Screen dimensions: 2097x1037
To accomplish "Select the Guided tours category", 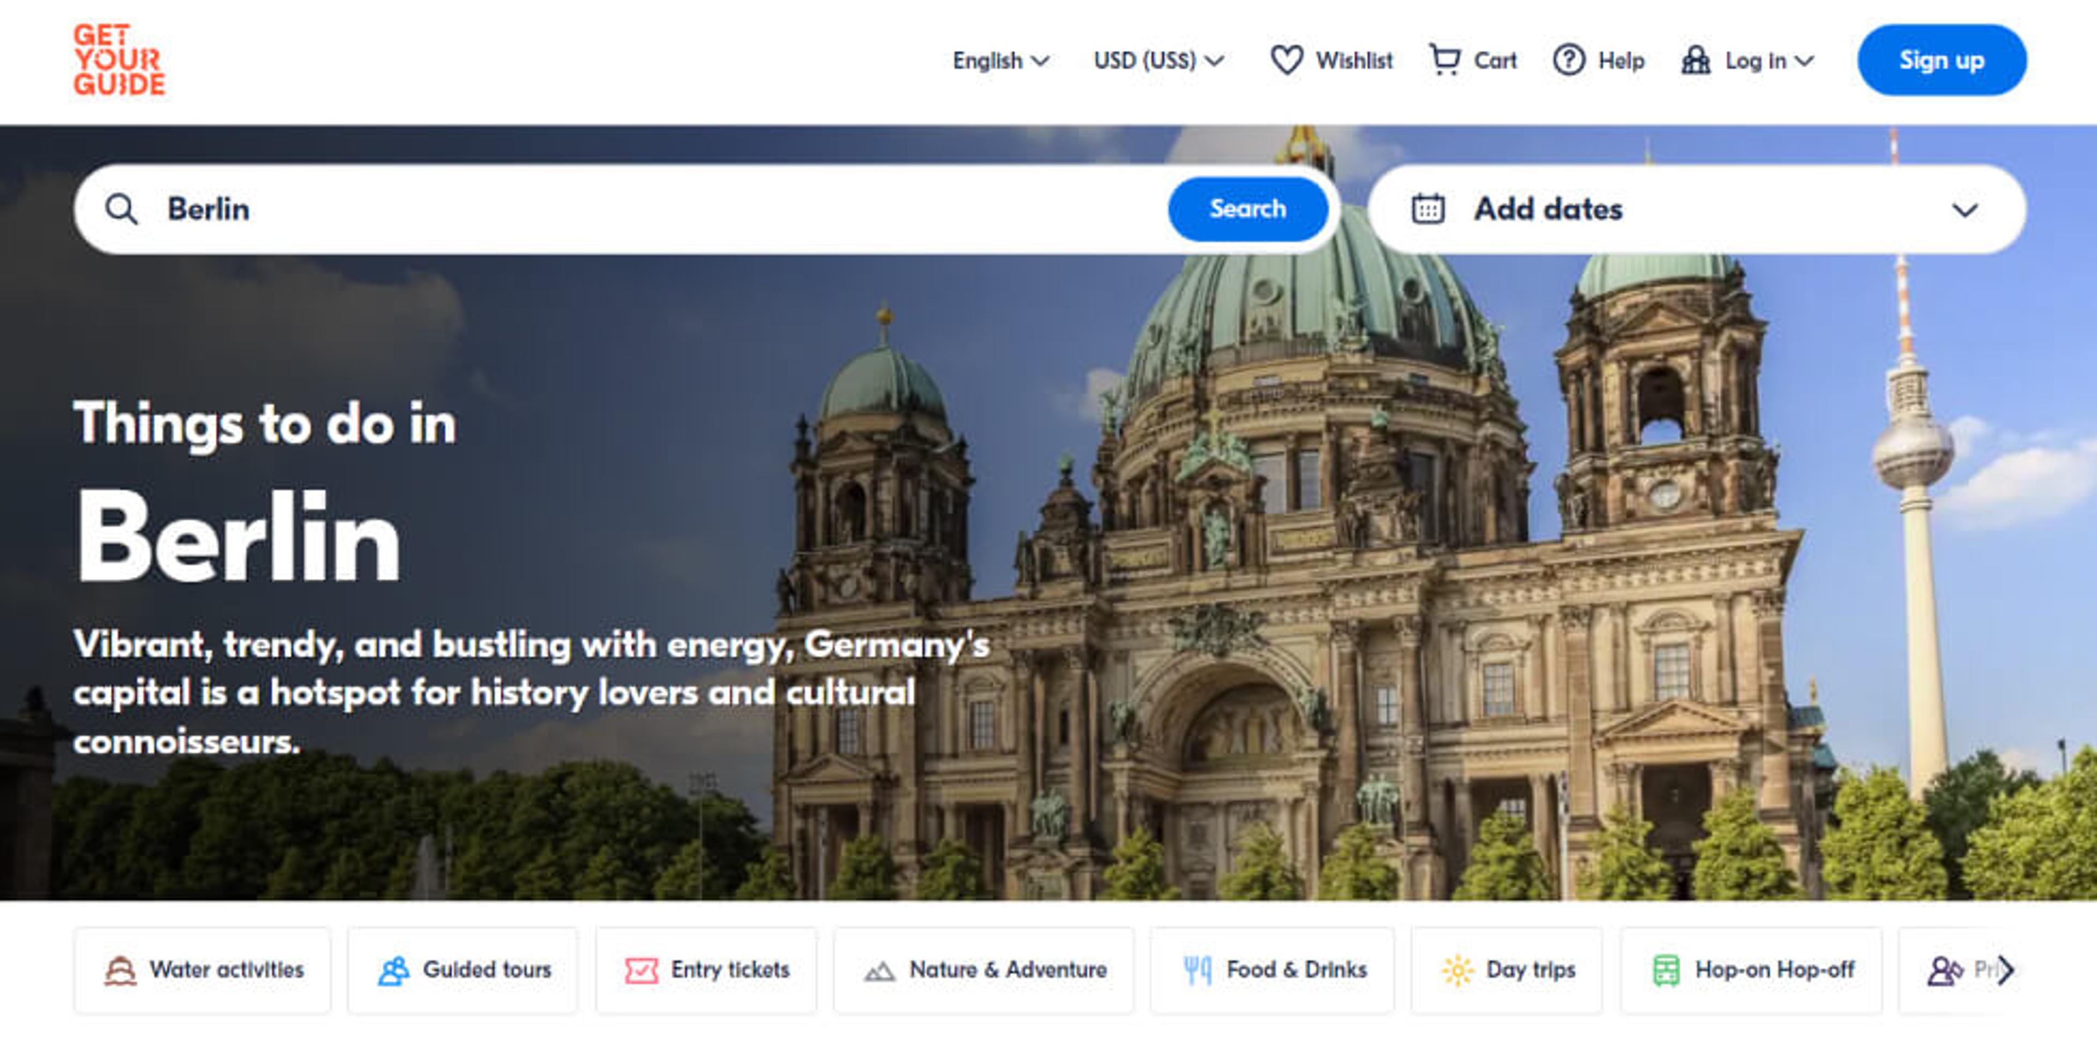I will (x=463, y=970).
